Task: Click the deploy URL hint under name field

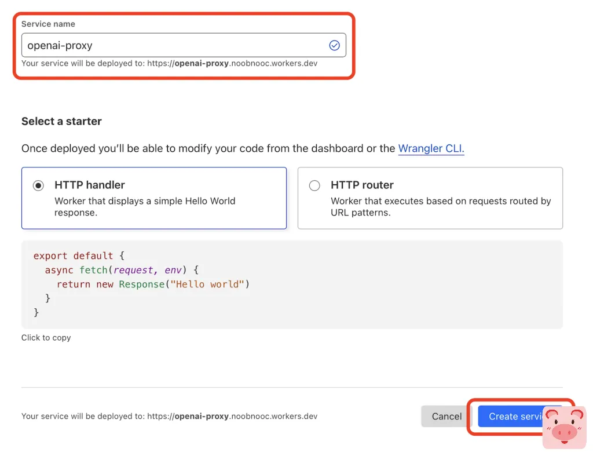Action: (169, 63)
